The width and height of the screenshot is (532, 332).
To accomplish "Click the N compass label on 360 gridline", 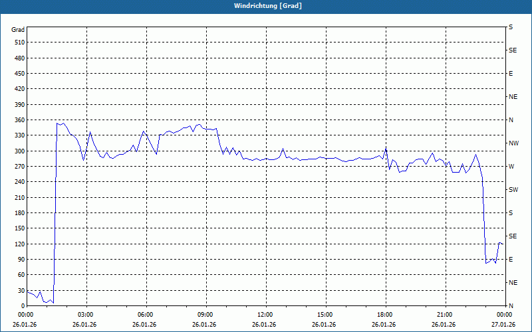I will pyautogui.click(x=511, y=120).
